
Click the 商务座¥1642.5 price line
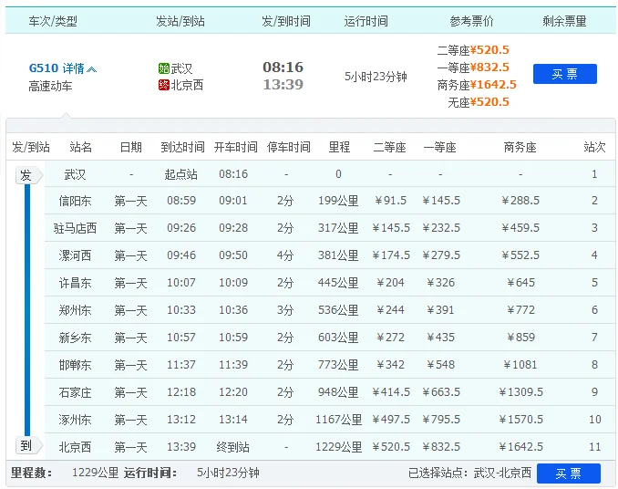[x=477, y=85]
